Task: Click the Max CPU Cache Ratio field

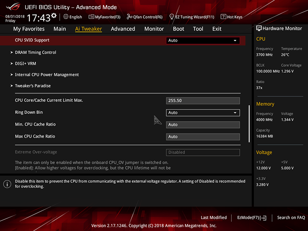Action: click(x=203, y=137)
